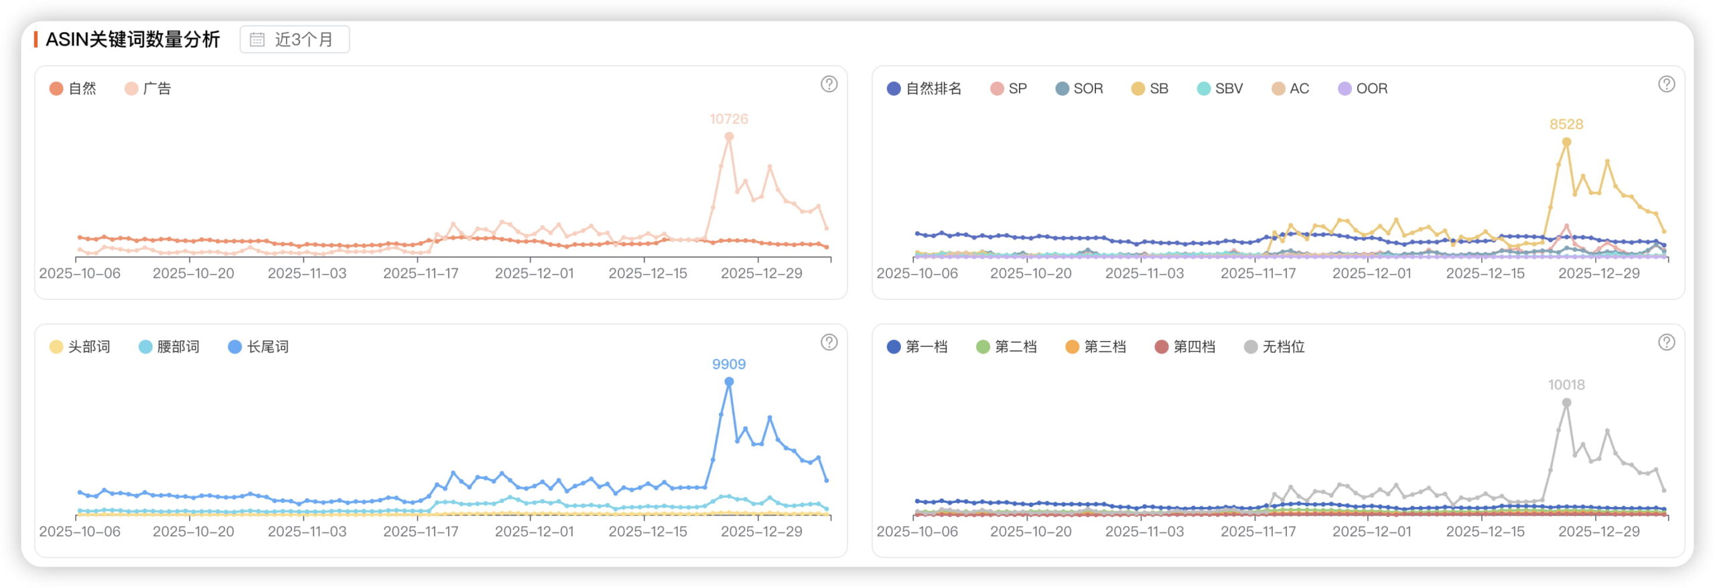Open help icon on 头部词 keyword chart
This screenshot has width=1715, height=588.
click(x=829, y=342)
